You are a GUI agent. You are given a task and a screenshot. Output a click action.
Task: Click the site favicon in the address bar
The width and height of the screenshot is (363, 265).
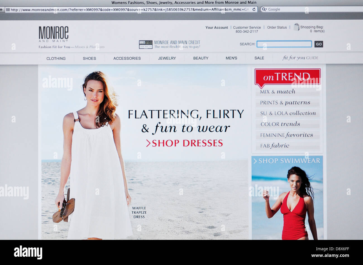pos(8,10)
